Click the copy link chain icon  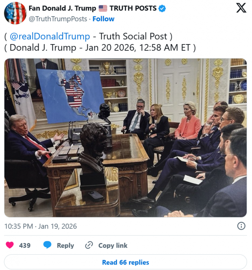click(x=89, y=245)
